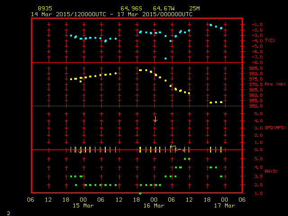Click the "17 Mar" date label
Viewport: 288px width, 216px height.
(225, 206)
